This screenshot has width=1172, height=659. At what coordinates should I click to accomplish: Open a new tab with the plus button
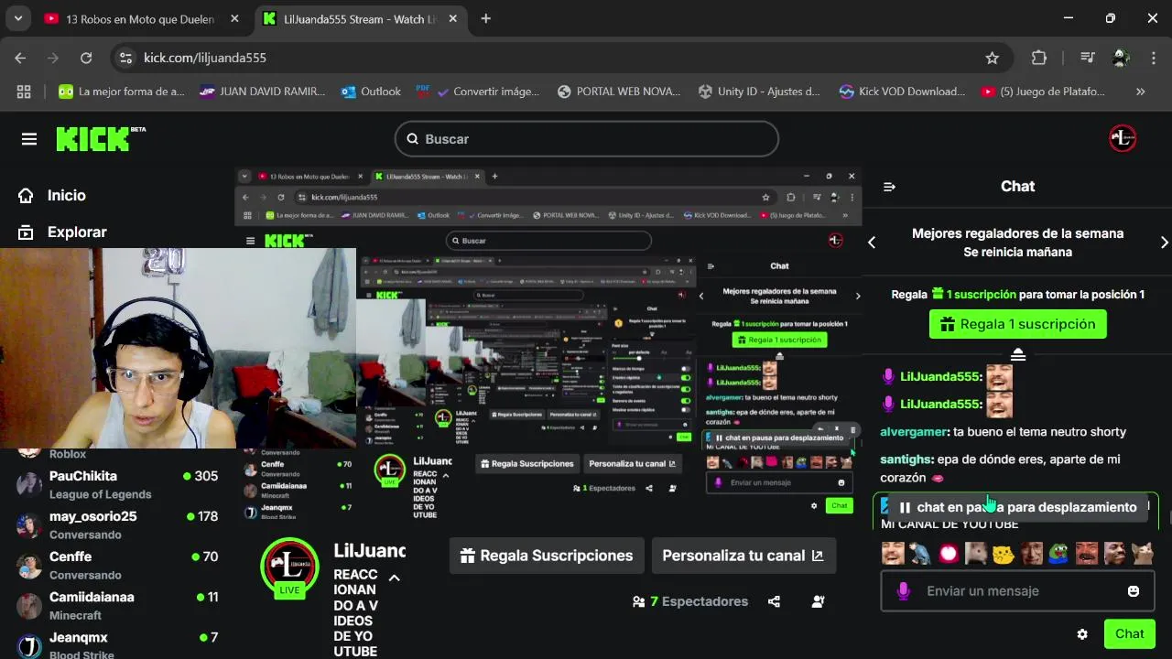click(485, 18)
